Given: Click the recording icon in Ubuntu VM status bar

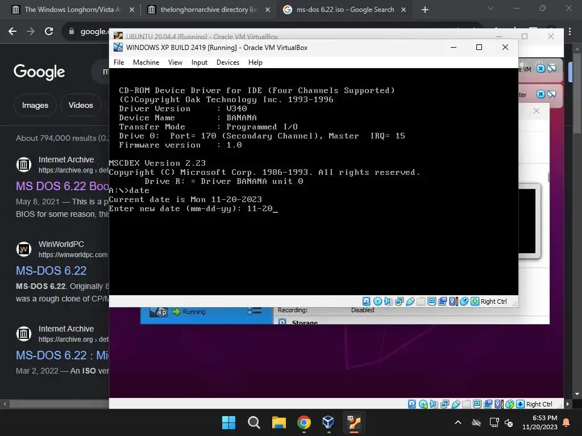Looking at the screenshot, I should pyautogui.click(x=488, y=404).
